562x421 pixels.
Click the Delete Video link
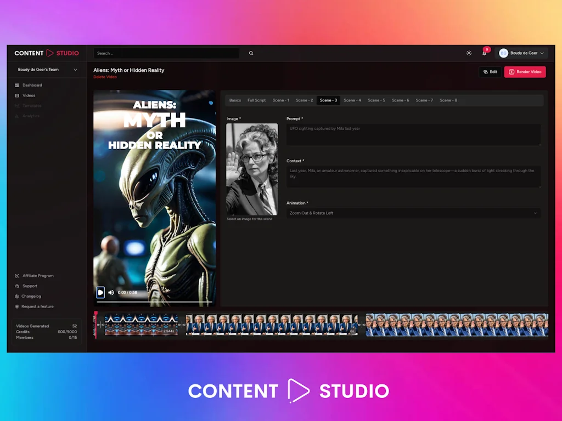(105, 77)
